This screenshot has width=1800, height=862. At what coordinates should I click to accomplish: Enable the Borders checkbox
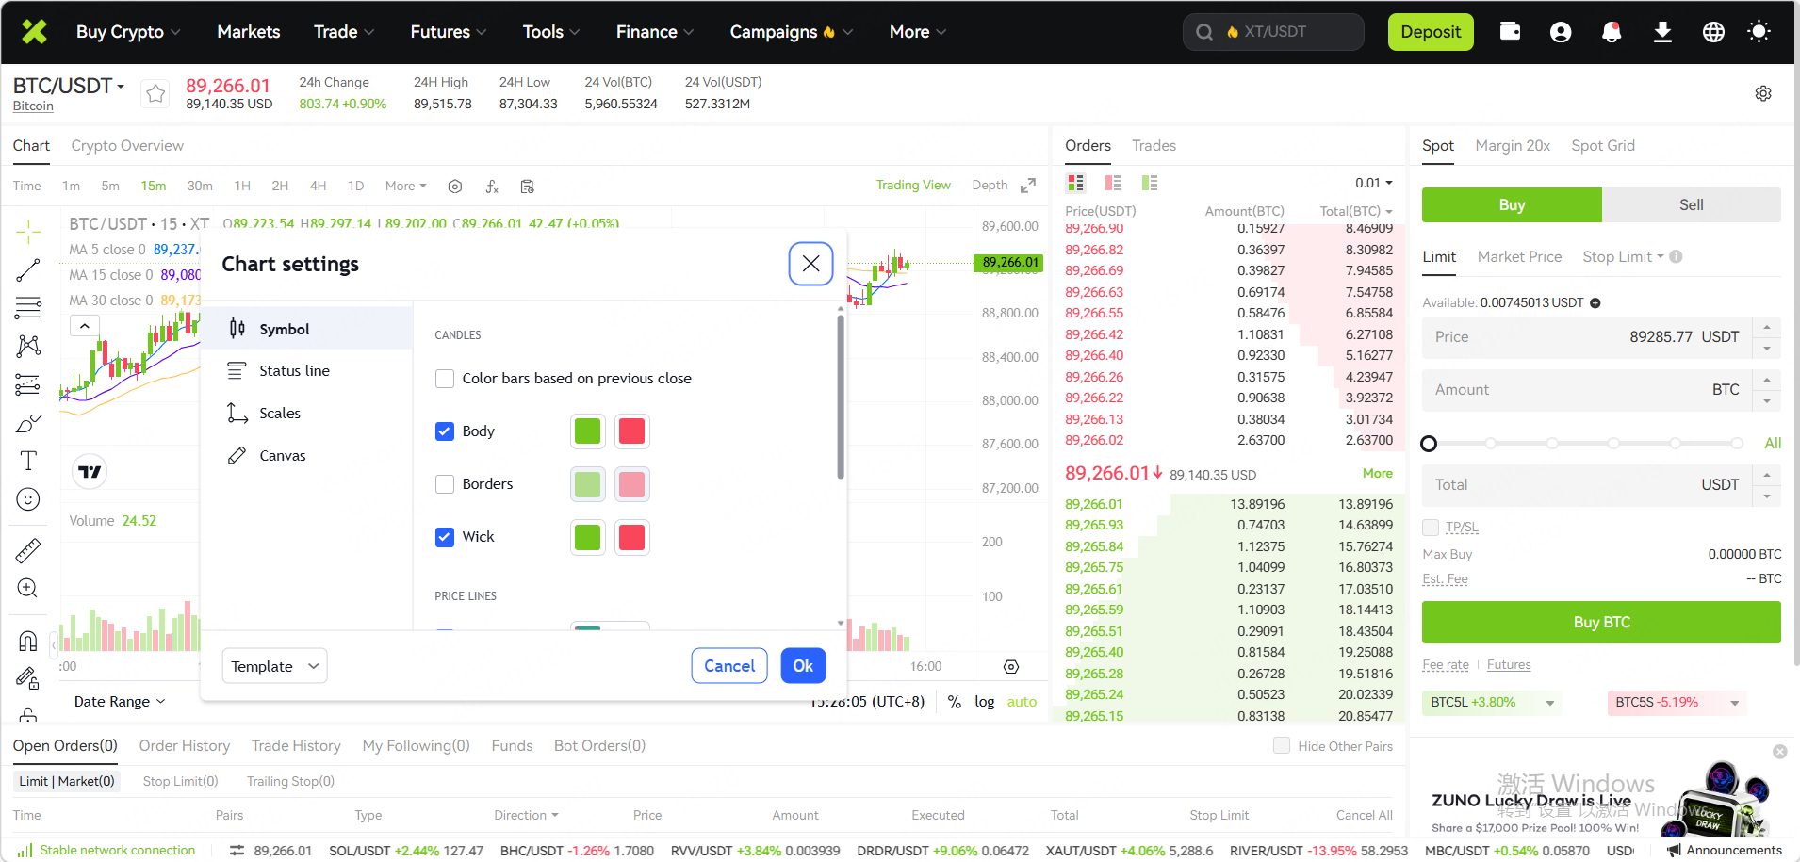click(445, 484)
